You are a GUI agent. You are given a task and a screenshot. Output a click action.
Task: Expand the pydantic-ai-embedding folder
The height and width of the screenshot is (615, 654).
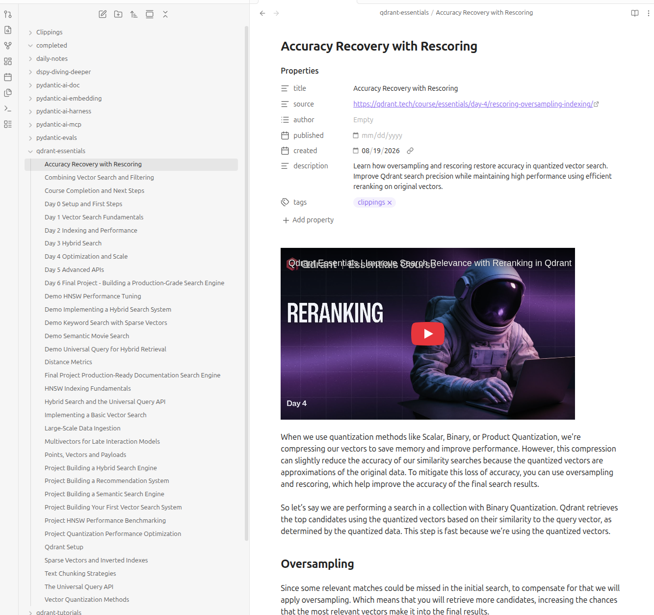coord(30,99)
